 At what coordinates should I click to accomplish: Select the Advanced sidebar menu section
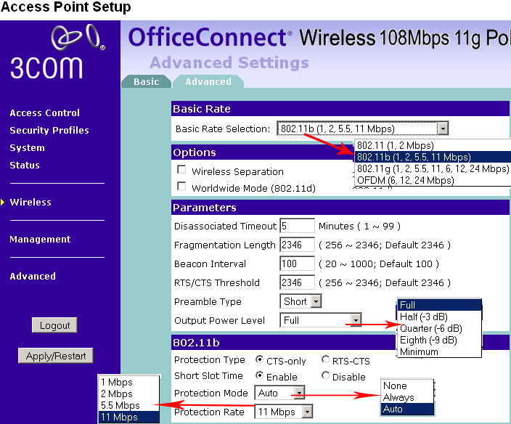(x=33, y=276)
